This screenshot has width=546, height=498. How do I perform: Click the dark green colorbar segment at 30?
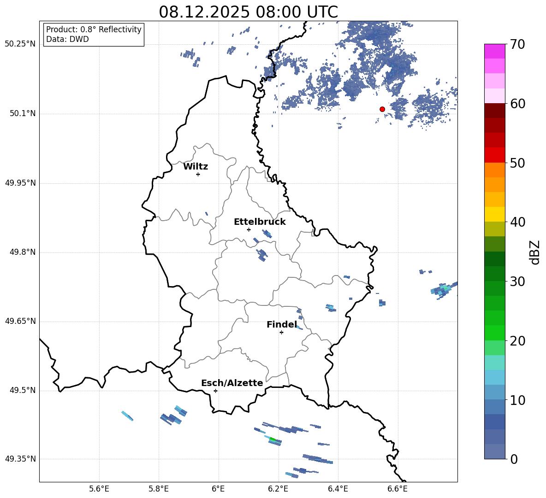(494, 274)
